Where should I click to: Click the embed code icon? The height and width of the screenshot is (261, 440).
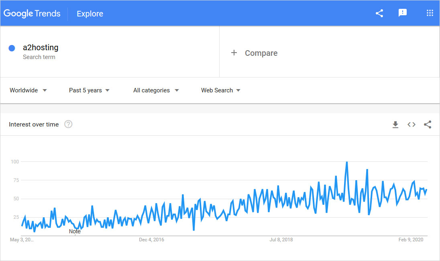[411, 124]
